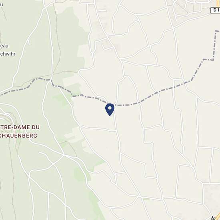Click the dense street grid left of the D1 shield
220x220 pixels.
tap(188, 8)
